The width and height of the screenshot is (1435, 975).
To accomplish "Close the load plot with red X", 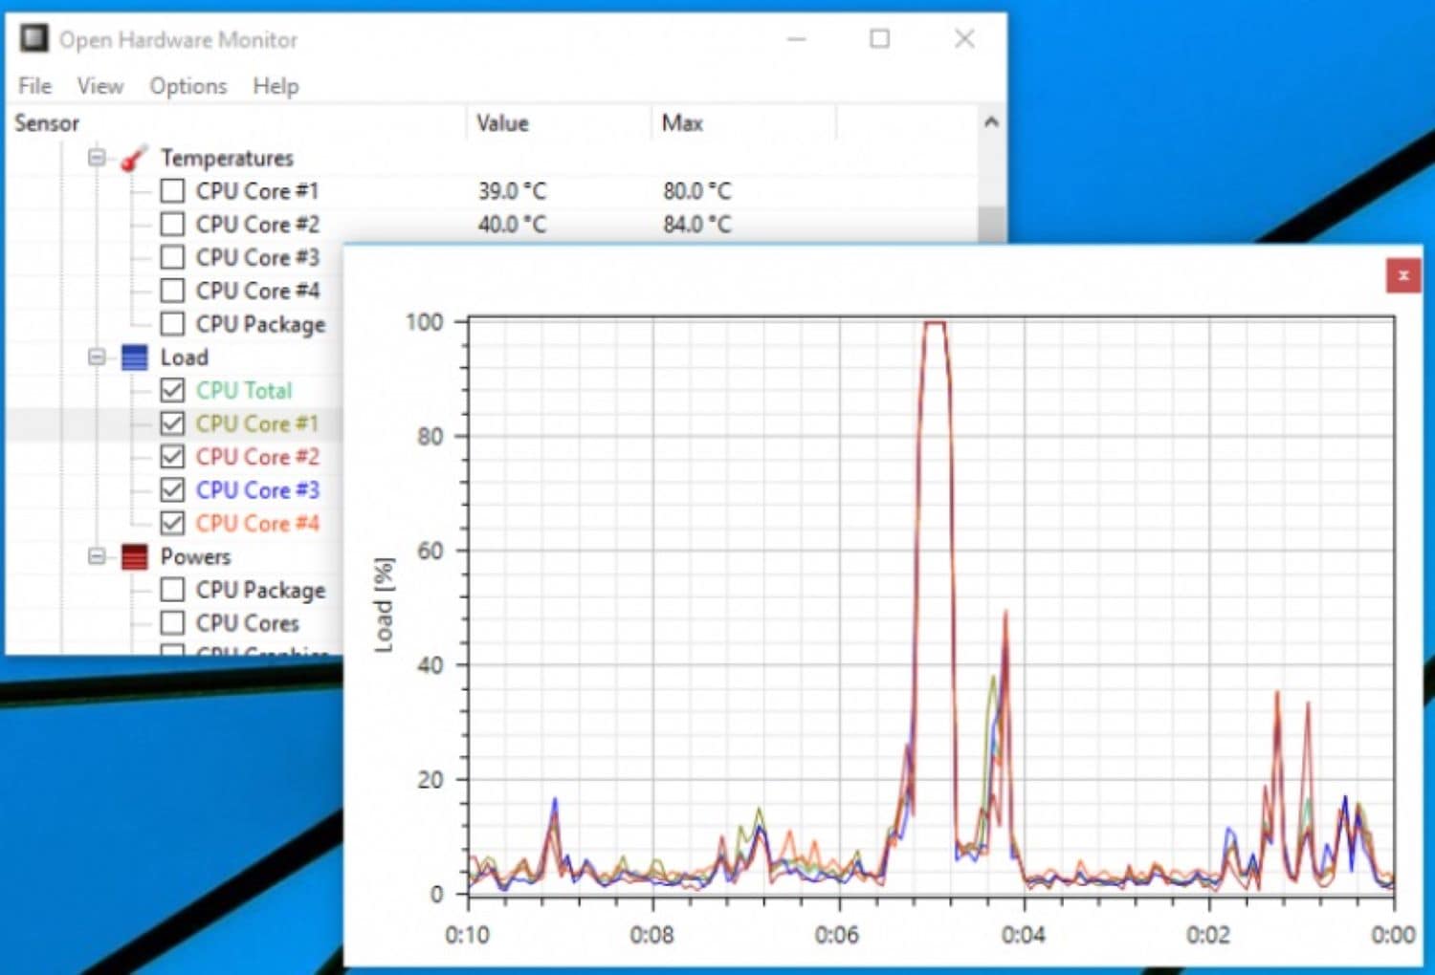I will [x=1402, y=275].
